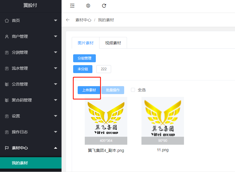Open the globe website icon
This screenshot has height=172, width=235.
[x=88, y=6]
